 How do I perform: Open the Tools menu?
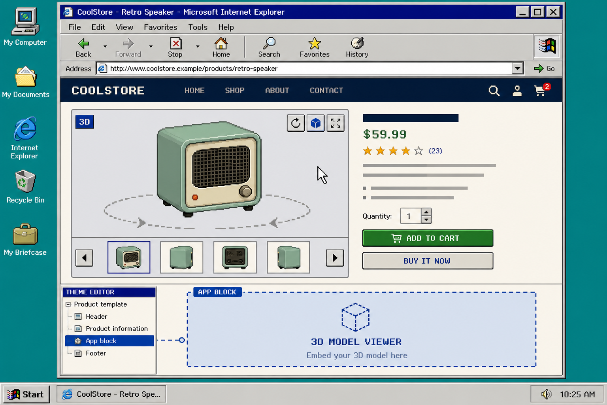[198, 27]
